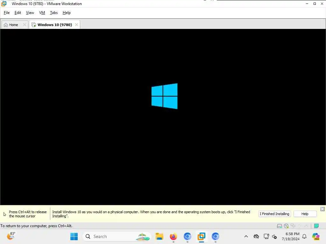Click the grayed USB device status icon

tap(300, 226)
